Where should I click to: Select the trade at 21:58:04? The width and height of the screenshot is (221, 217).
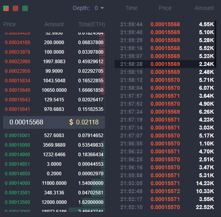click(165, 88)
